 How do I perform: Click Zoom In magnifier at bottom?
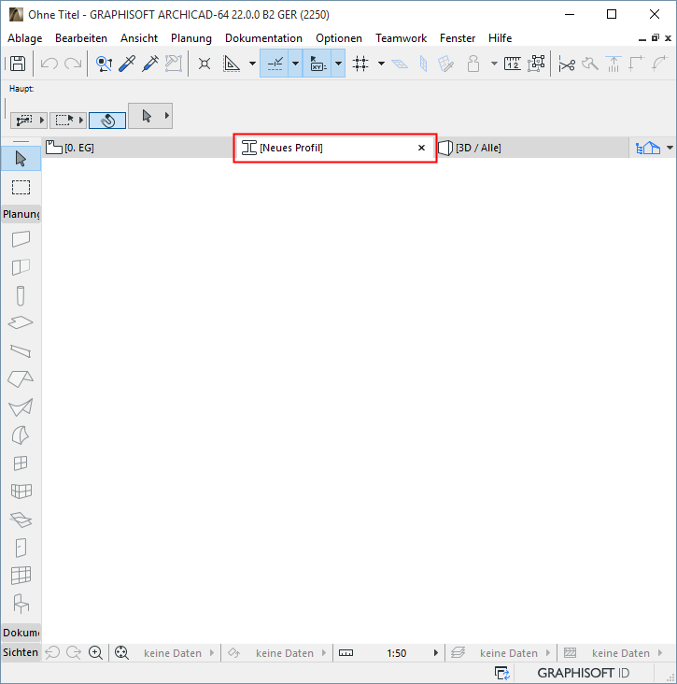(95, 653)
